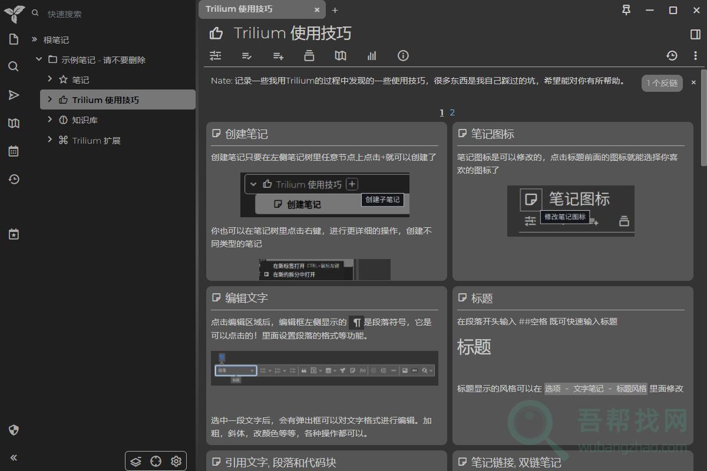Open the owned attributes ribbon tab
Image resolution: width=707 pixels, height=471 pixels.
click(278, 55)
